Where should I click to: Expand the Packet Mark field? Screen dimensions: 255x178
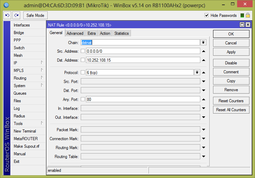pyautogui.click(x=203, y=130)
